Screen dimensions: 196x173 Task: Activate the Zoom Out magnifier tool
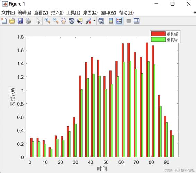(55, 21)
